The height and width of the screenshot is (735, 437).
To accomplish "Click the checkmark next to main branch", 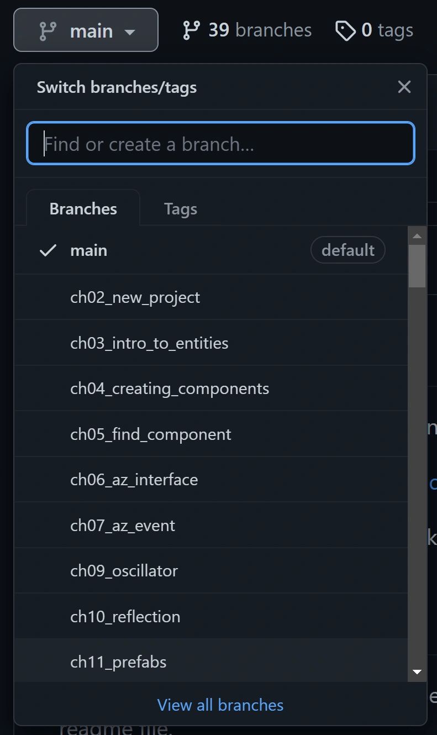I will click(48, 250).
